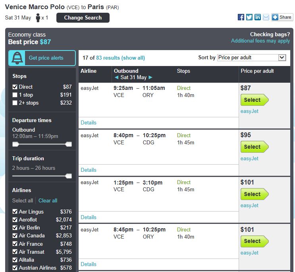The image size is (295, 272).
Task: Open the Sort by dropdown
Action: click(252, 58)
